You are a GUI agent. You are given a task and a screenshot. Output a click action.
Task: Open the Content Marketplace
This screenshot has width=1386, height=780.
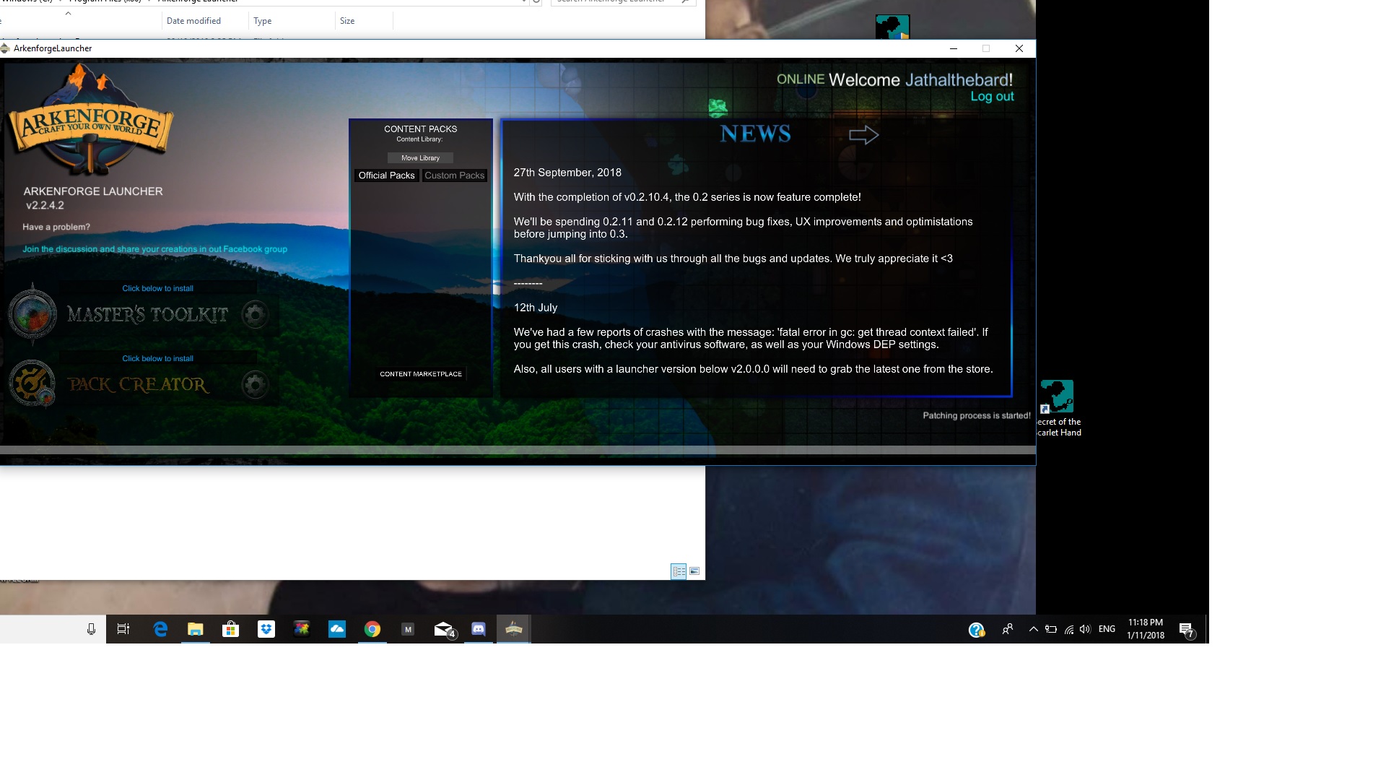421,374
